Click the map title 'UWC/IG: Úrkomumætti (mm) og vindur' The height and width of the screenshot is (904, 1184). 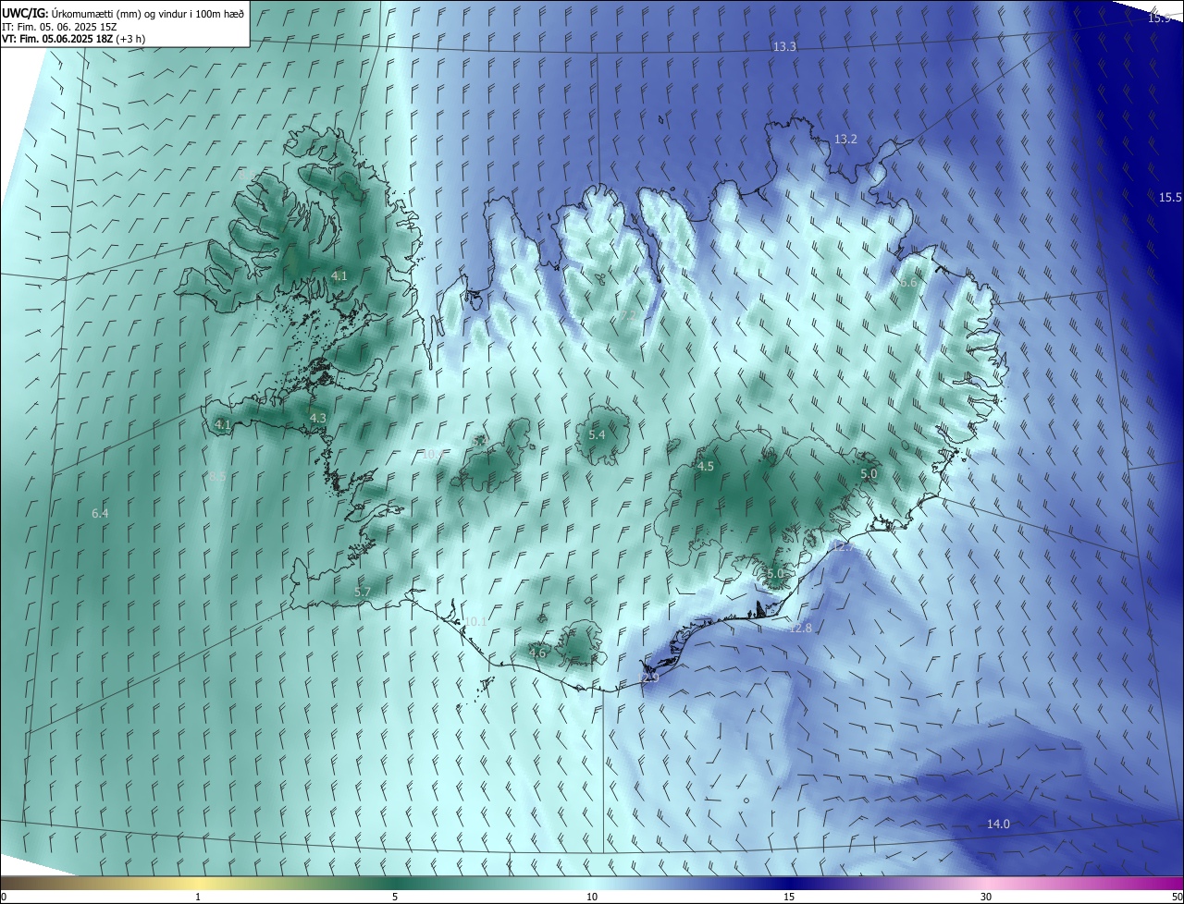[x=124, y=13]
